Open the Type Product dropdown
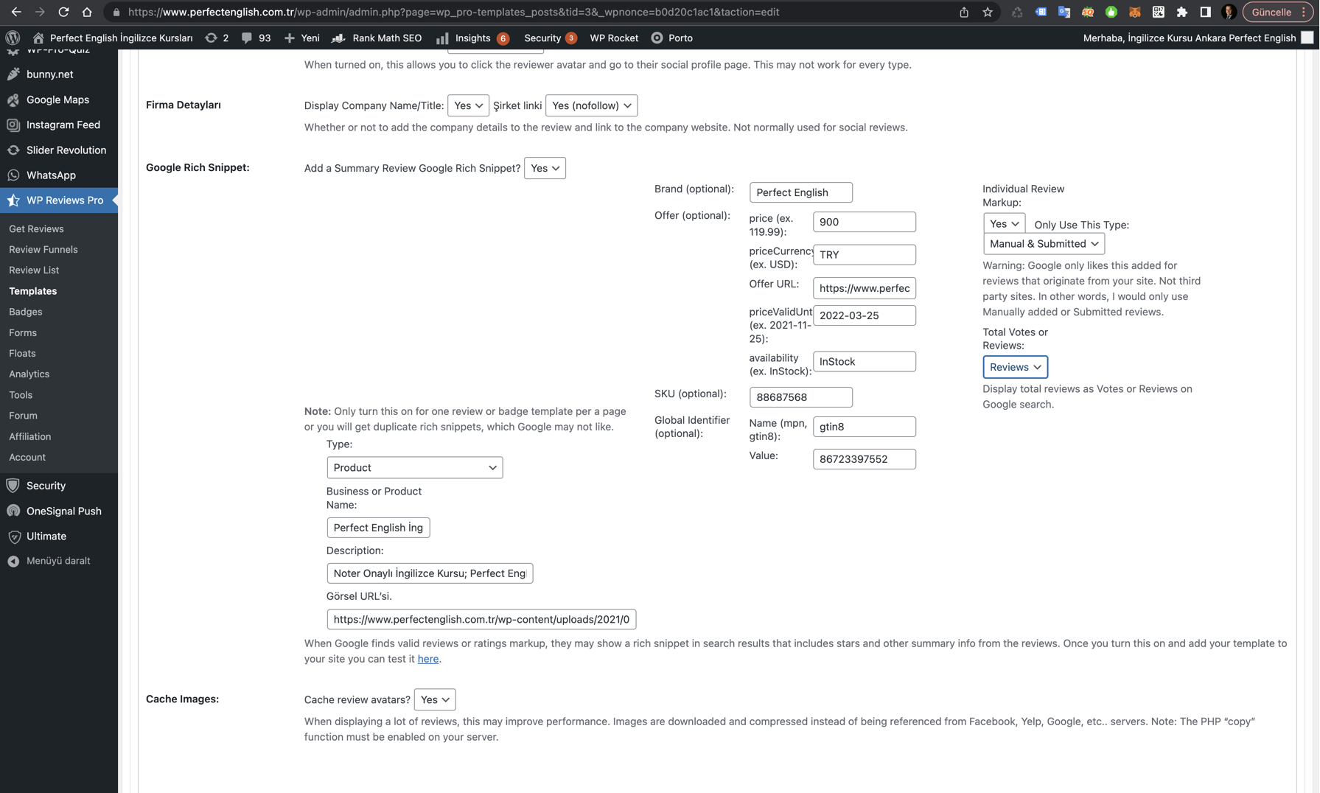The height and width of the screenshot is (793, 1320). [x=414, y=467]
